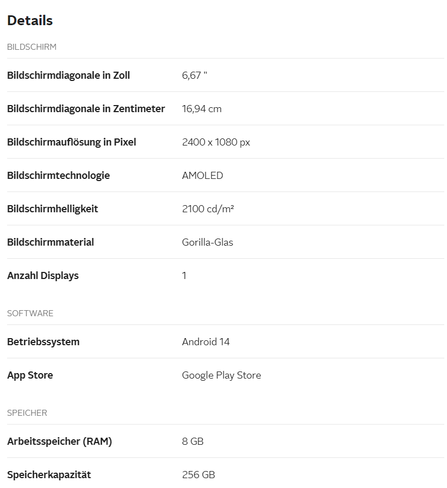Select the 16,94 cm value
Viewport: 447px width, 488px height.
tap(202, 109)
